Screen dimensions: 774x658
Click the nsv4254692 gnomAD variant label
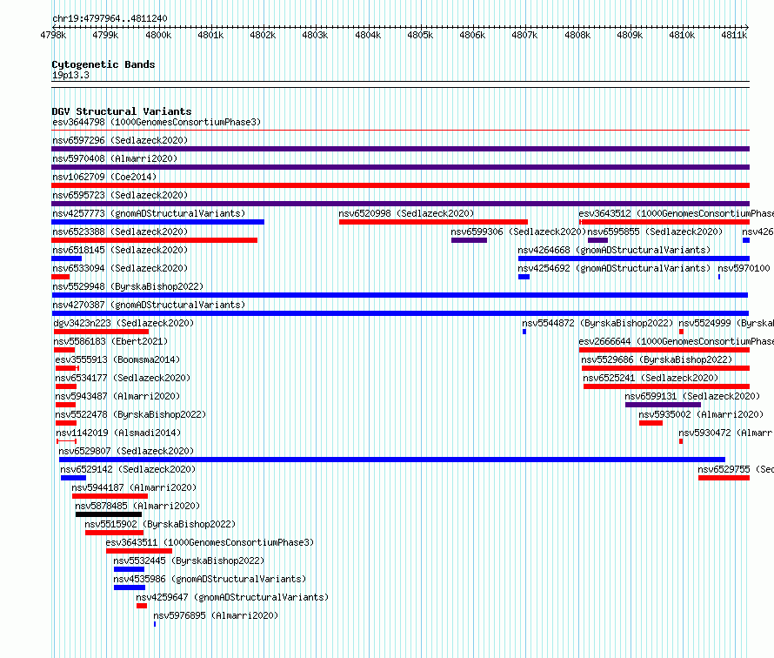pos(614,268)
